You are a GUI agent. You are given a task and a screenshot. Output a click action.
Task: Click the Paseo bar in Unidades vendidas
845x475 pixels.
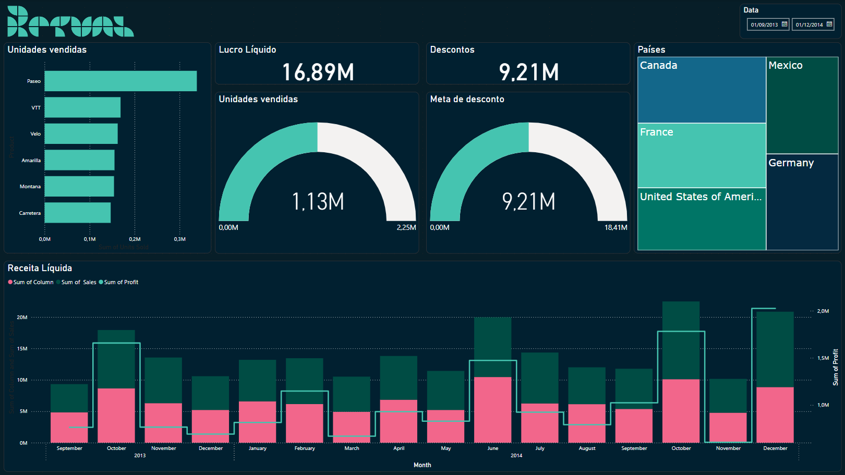click(x=120, y=81)
